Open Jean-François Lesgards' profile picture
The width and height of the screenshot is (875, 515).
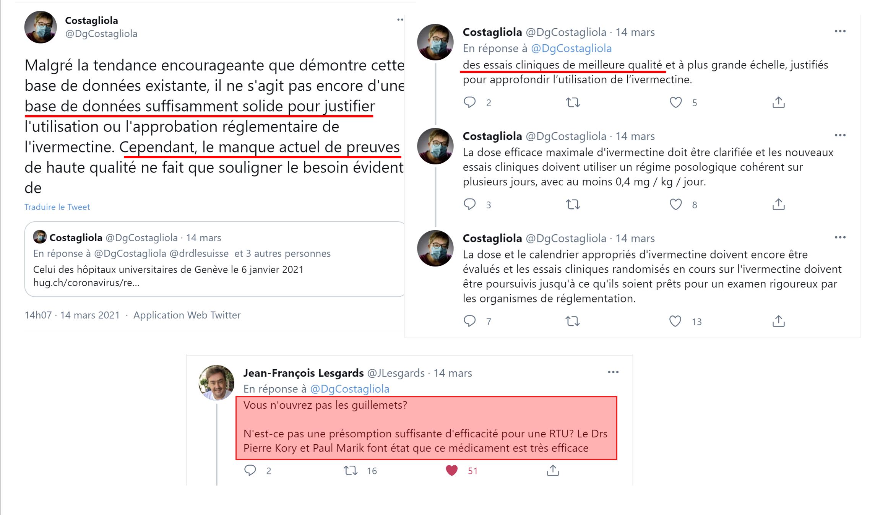coord(216,383)
